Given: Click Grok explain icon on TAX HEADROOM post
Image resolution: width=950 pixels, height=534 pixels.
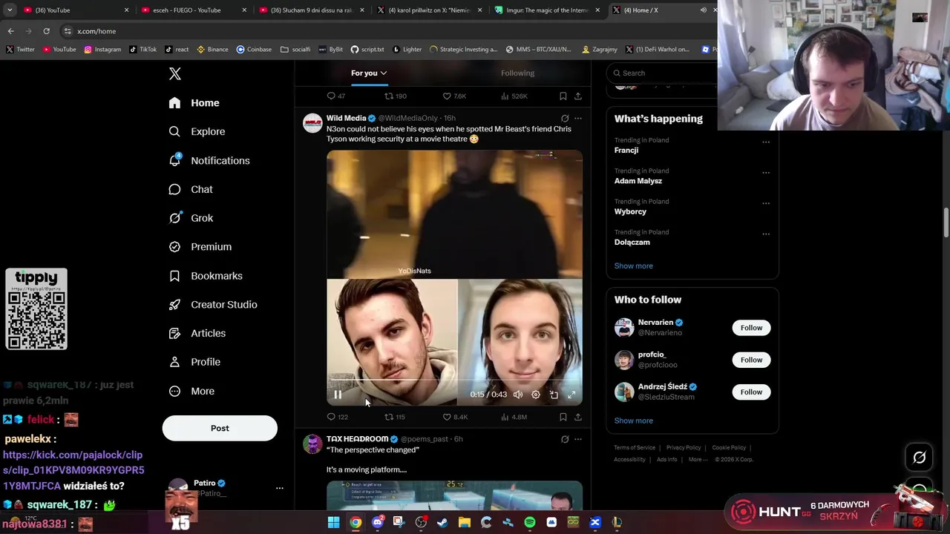Looking at the screenshot, I should (565, 439).
